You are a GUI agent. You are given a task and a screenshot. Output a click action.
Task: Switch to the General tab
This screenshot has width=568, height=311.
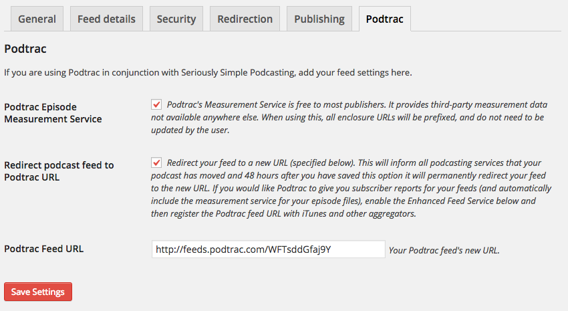[x=37, y=19]
